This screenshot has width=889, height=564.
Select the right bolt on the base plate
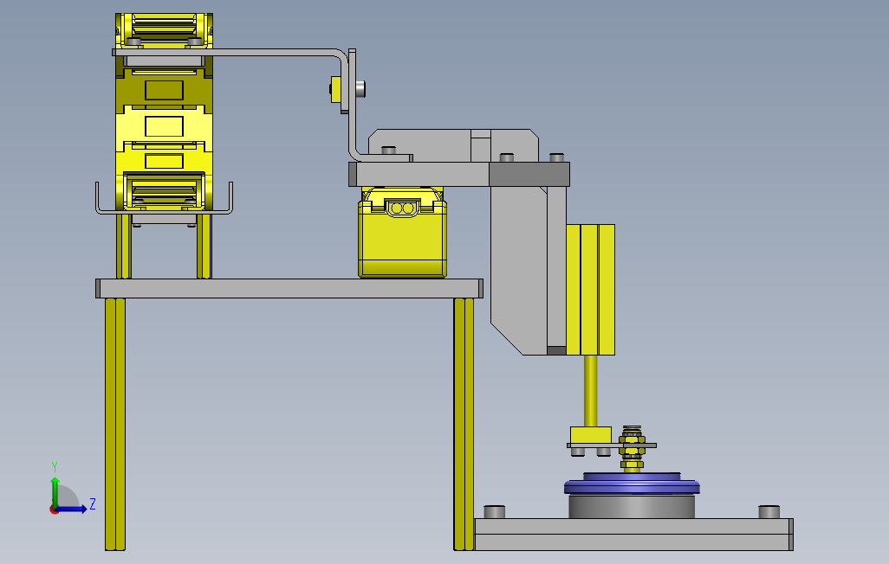tap(769, 511)
